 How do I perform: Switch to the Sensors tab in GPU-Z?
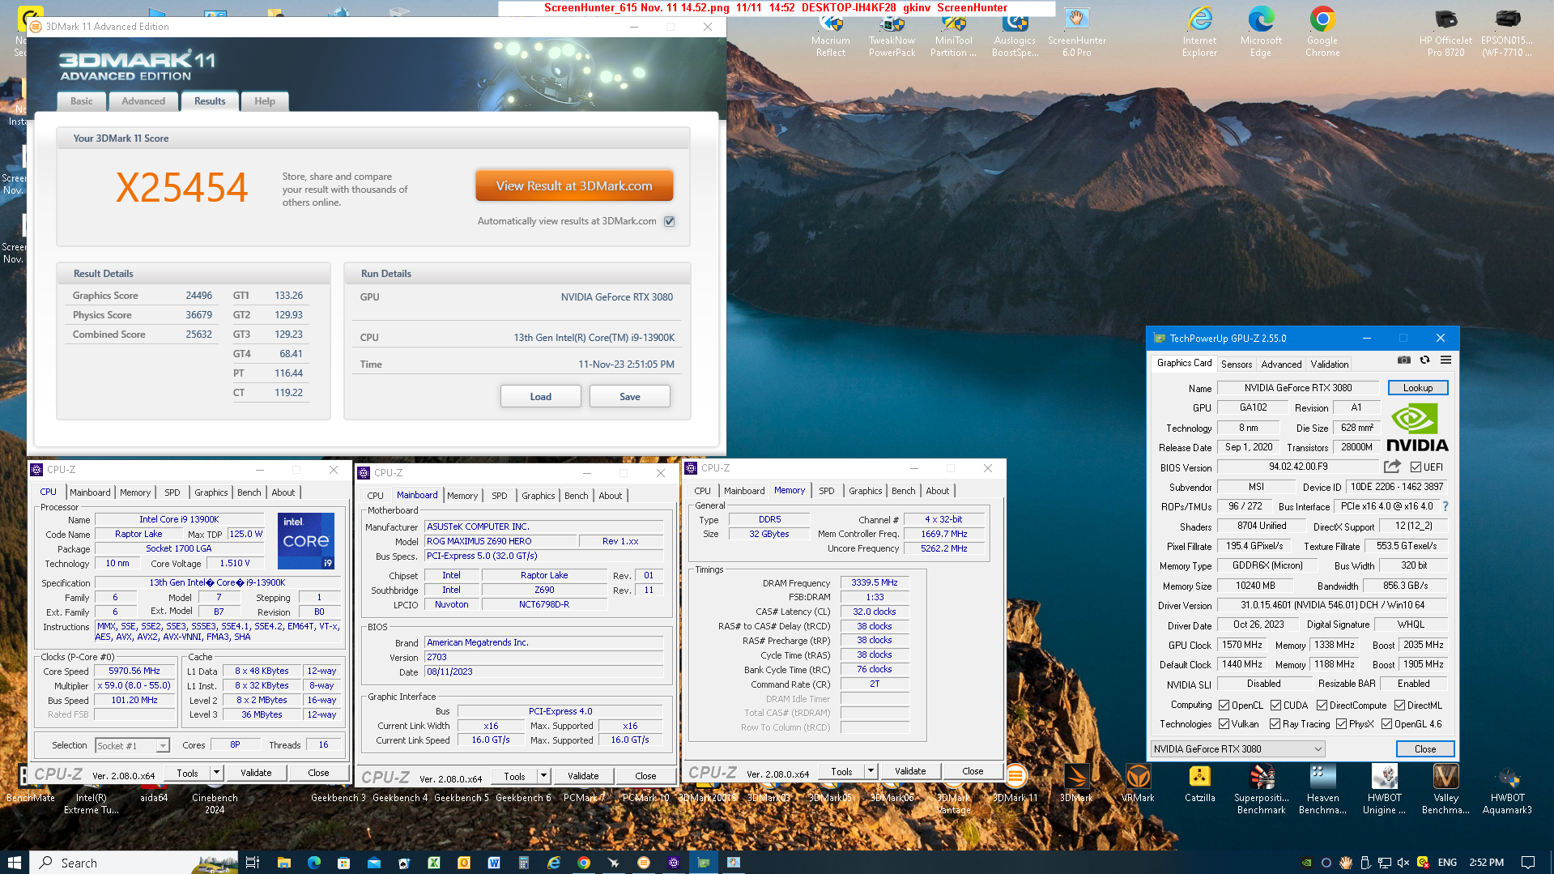[1237, 364]
